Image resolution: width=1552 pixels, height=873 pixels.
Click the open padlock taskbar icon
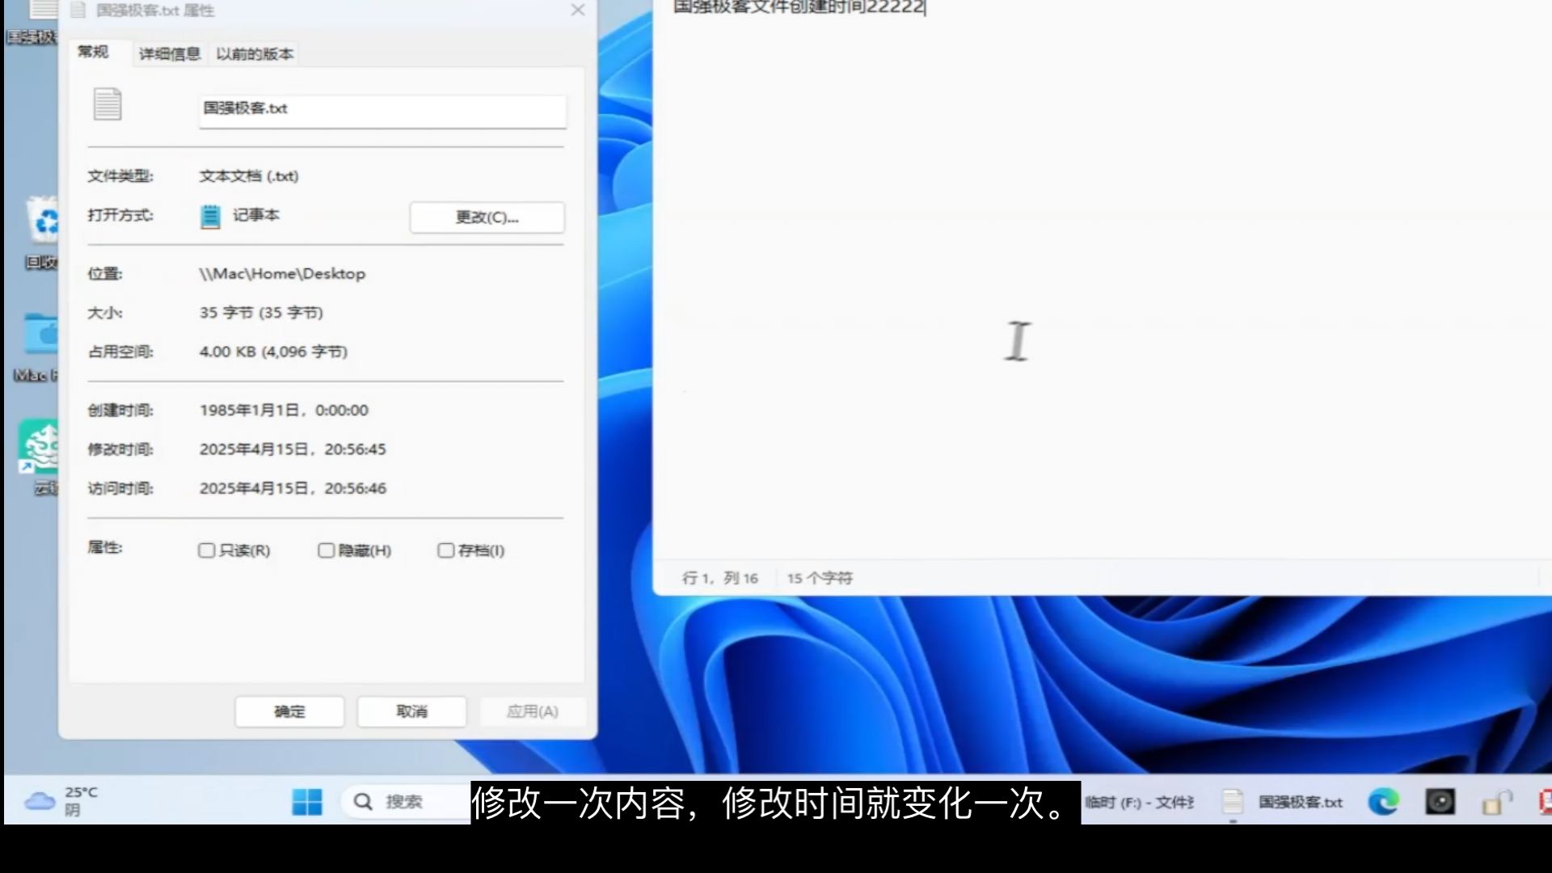pos(1496,802)
